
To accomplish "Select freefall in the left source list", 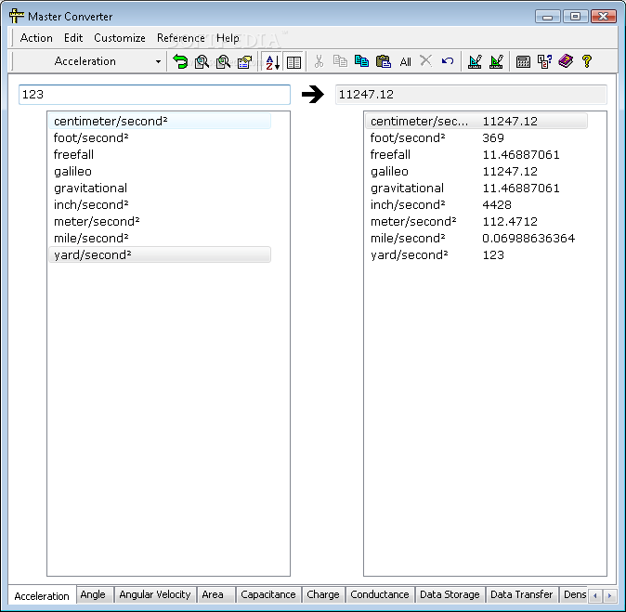I will (x=160, y=154).
